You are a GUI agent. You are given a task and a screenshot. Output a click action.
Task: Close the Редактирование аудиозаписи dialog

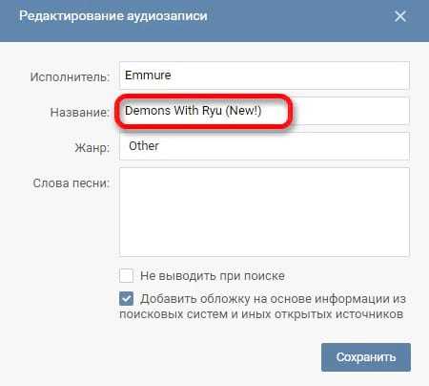click(400, 16)
